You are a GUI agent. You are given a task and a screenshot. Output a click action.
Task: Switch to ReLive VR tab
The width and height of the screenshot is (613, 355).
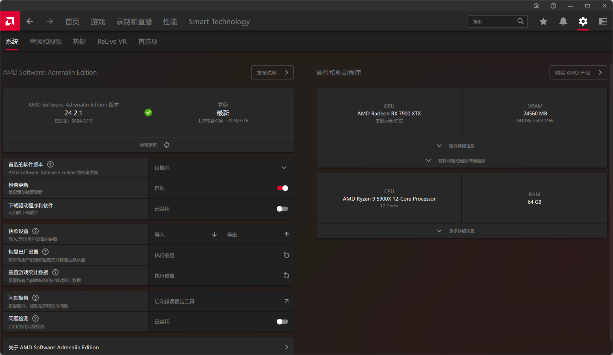112,42
